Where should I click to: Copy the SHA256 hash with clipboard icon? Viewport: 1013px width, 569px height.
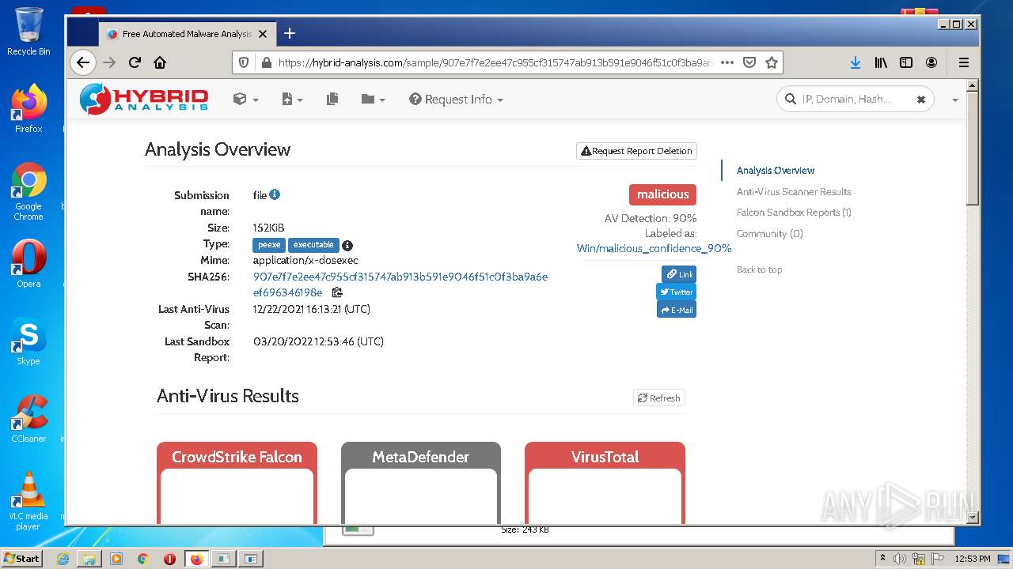pos(337,292)
